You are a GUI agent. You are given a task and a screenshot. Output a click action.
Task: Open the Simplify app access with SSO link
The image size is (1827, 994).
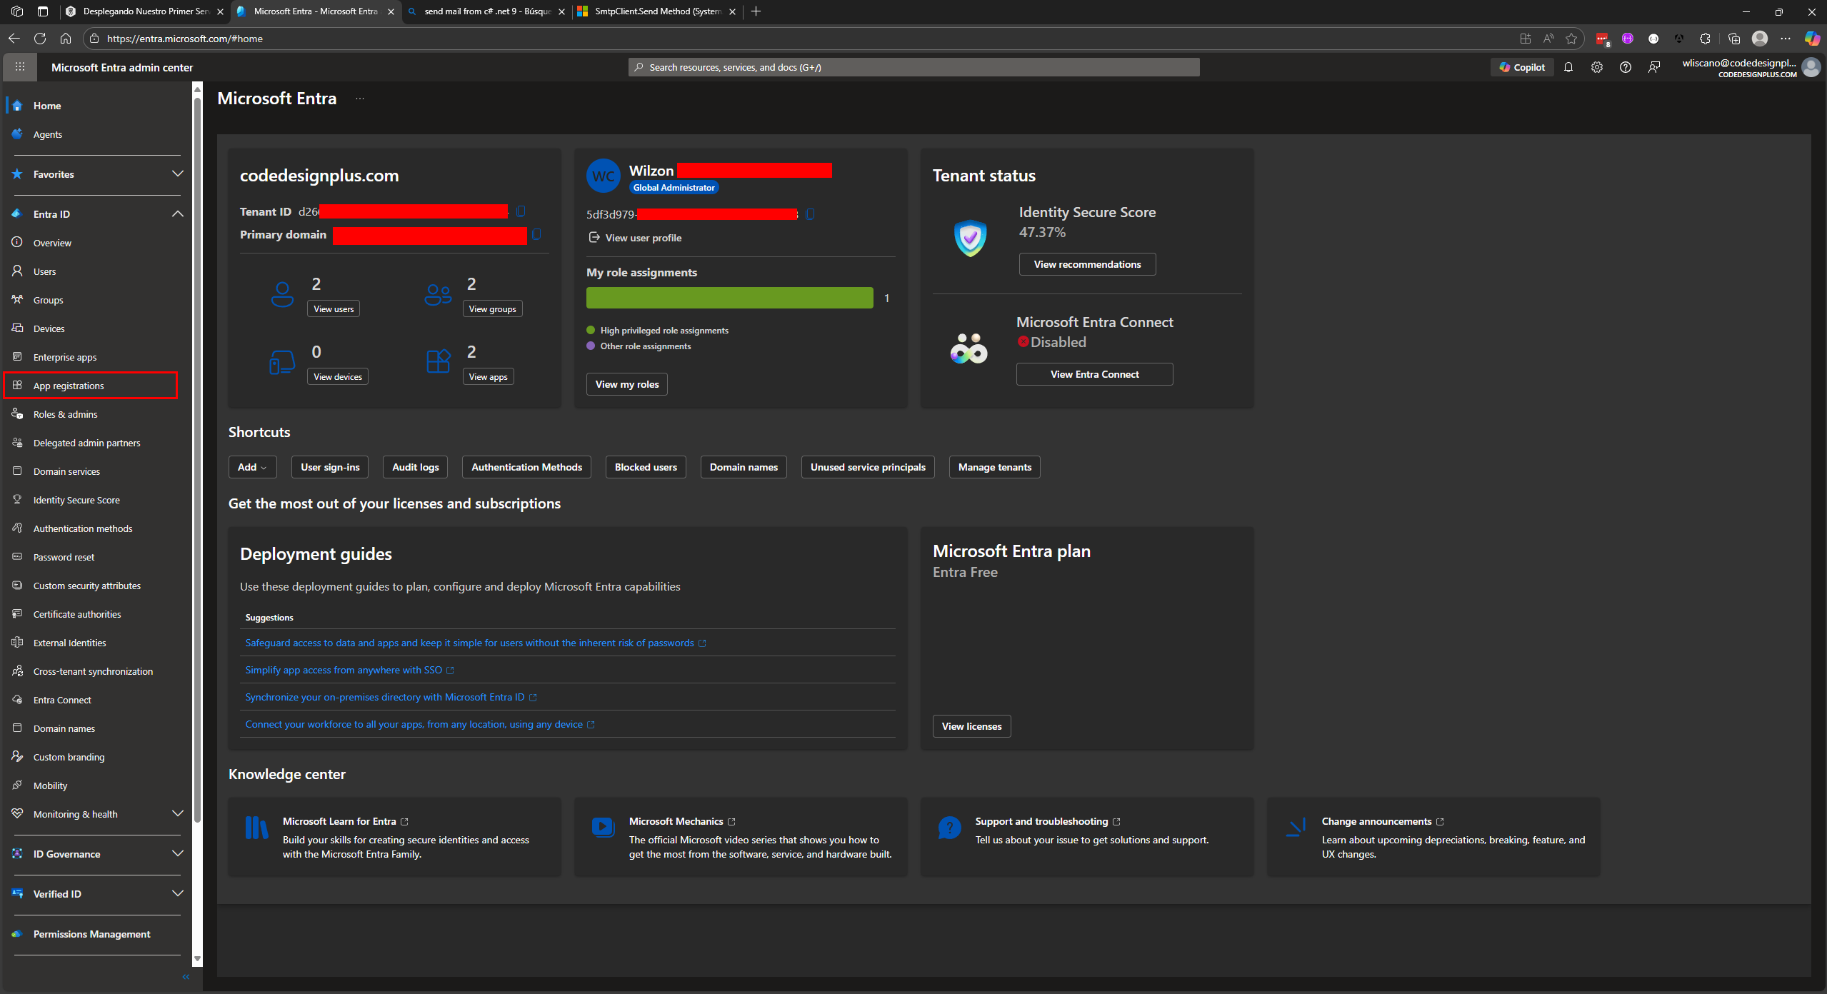349,670
